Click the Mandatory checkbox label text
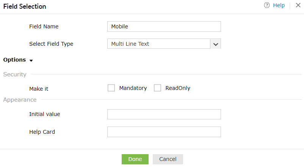Viewport: 304px width, 167px height. 133,88
